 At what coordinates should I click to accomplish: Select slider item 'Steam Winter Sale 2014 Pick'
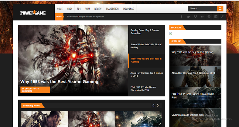click(146, 46)
